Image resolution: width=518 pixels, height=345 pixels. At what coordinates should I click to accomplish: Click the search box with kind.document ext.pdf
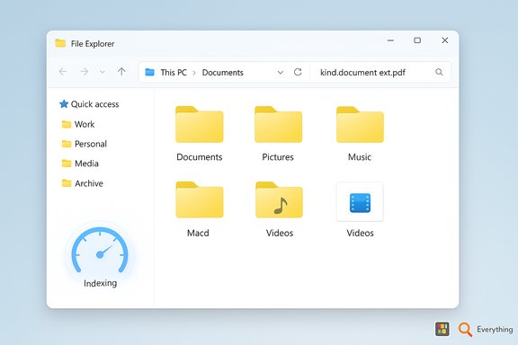(380, 72)
